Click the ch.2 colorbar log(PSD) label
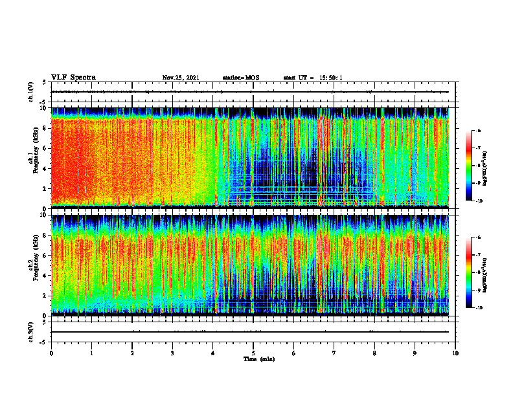Viewport: 513px width, 396px height. coord(486,275)
